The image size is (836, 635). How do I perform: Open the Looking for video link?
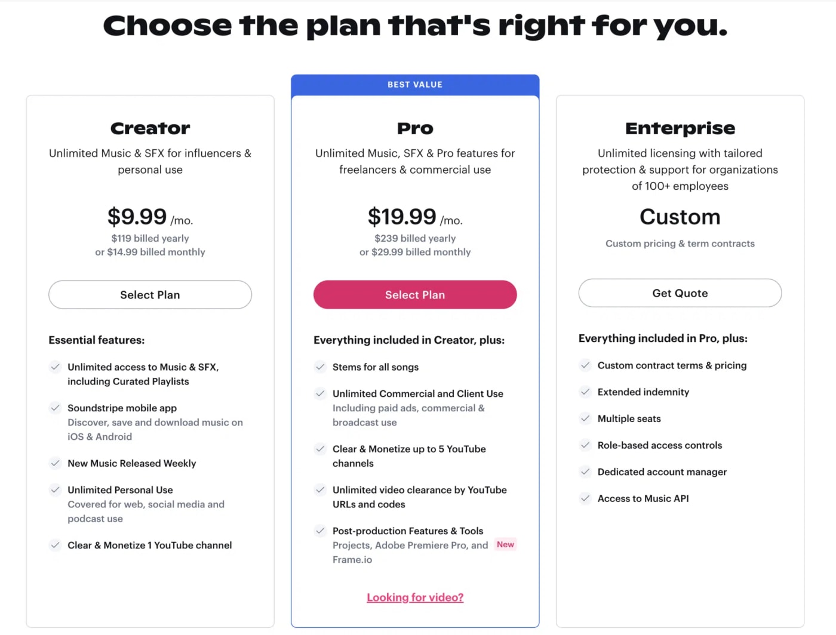coord(415,597)
